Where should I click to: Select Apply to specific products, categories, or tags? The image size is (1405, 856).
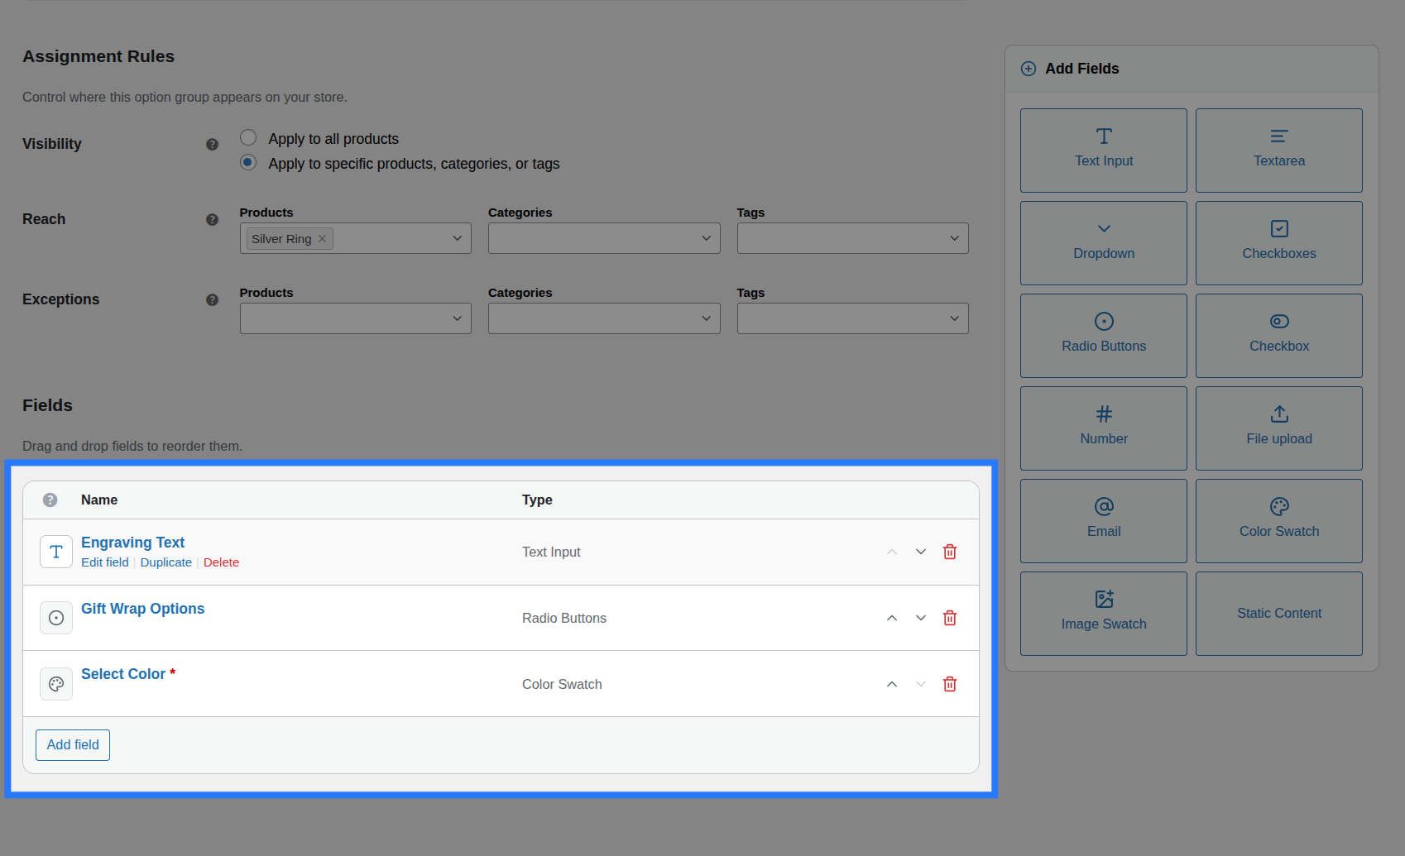click(x=248, y=162)
